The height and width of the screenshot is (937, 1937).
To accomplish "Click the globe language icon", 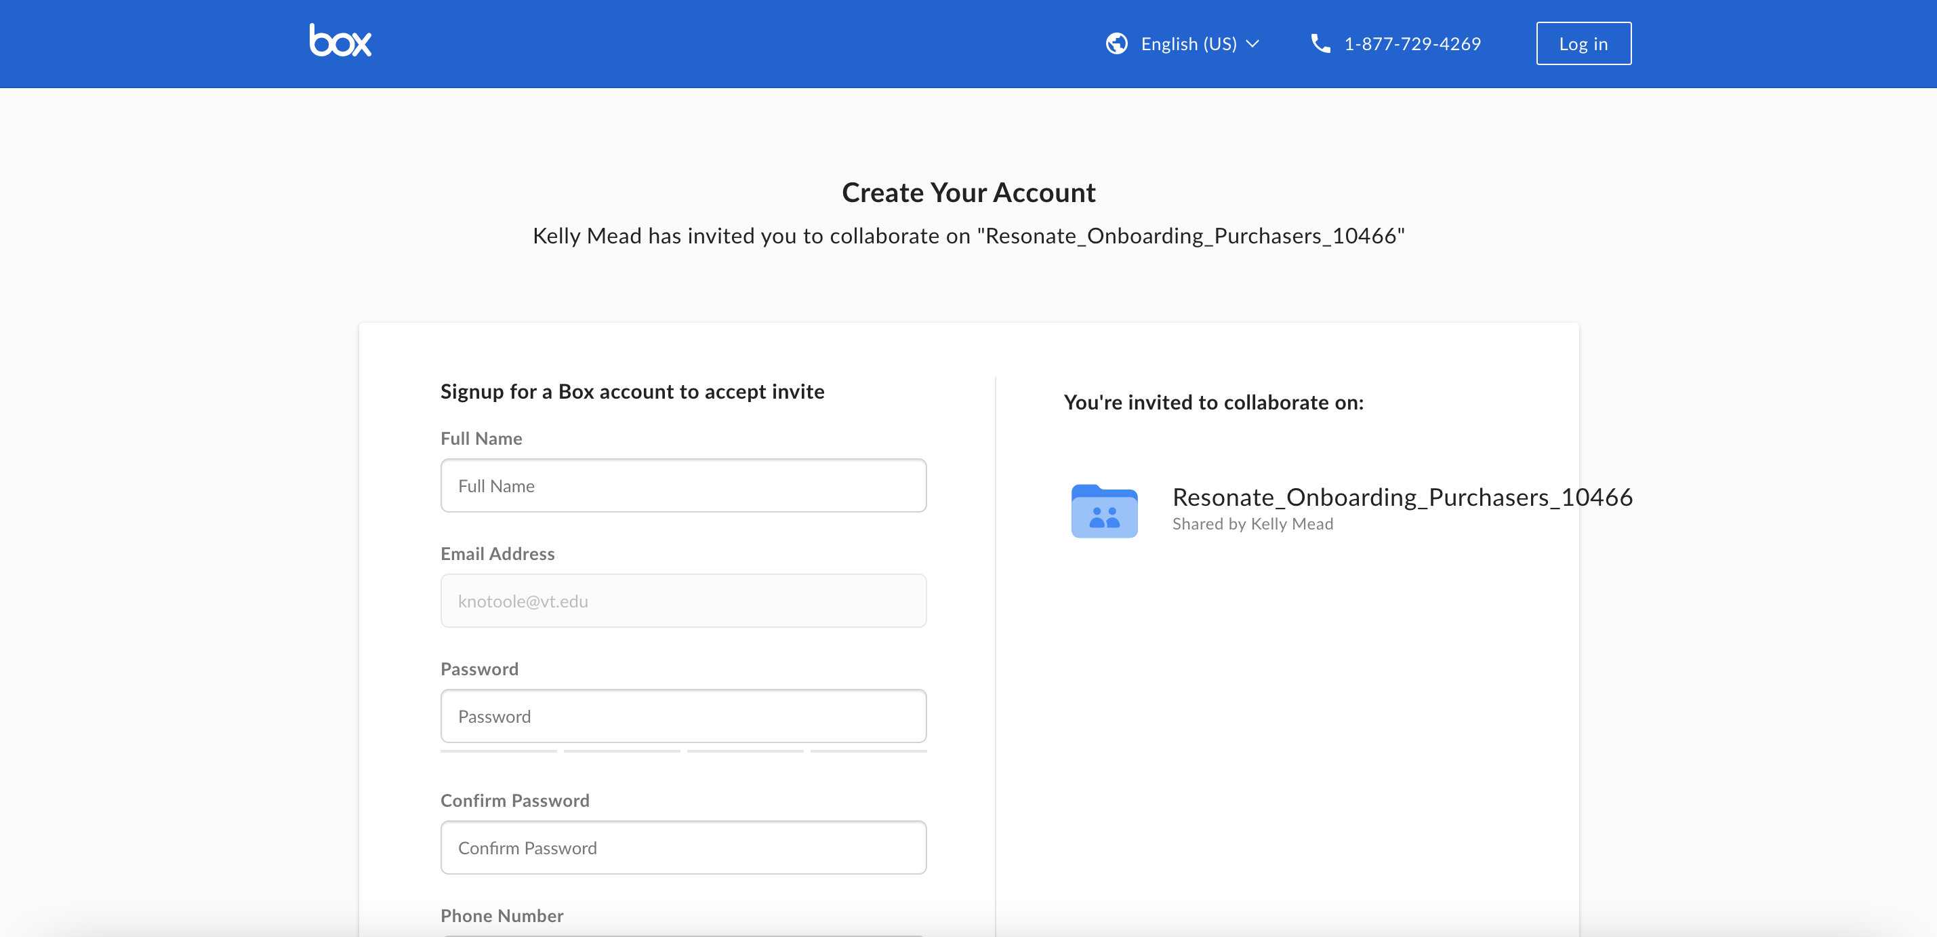I will (x=1116, y=43).
